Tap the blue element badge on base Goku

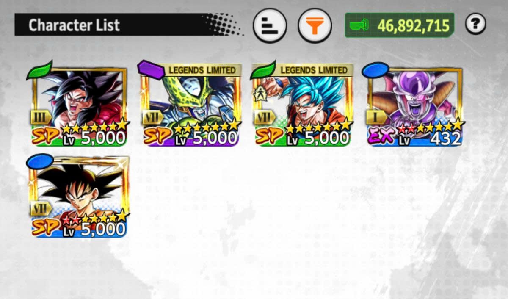point(40,161)
